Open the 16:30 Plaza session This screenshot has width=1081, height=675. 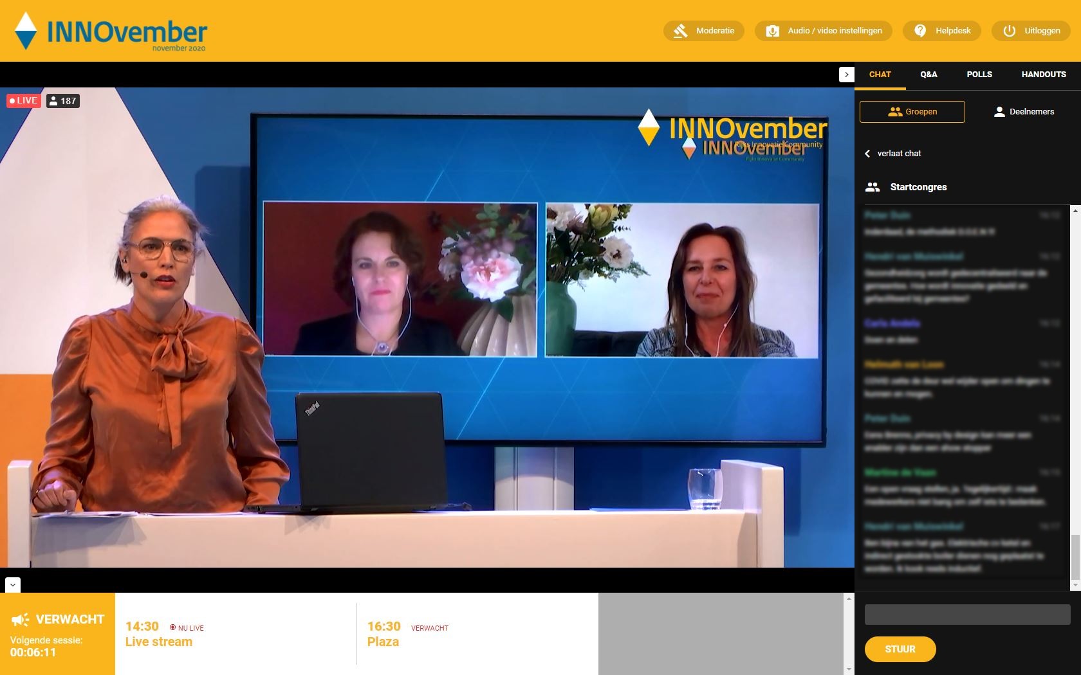[383, 642]
